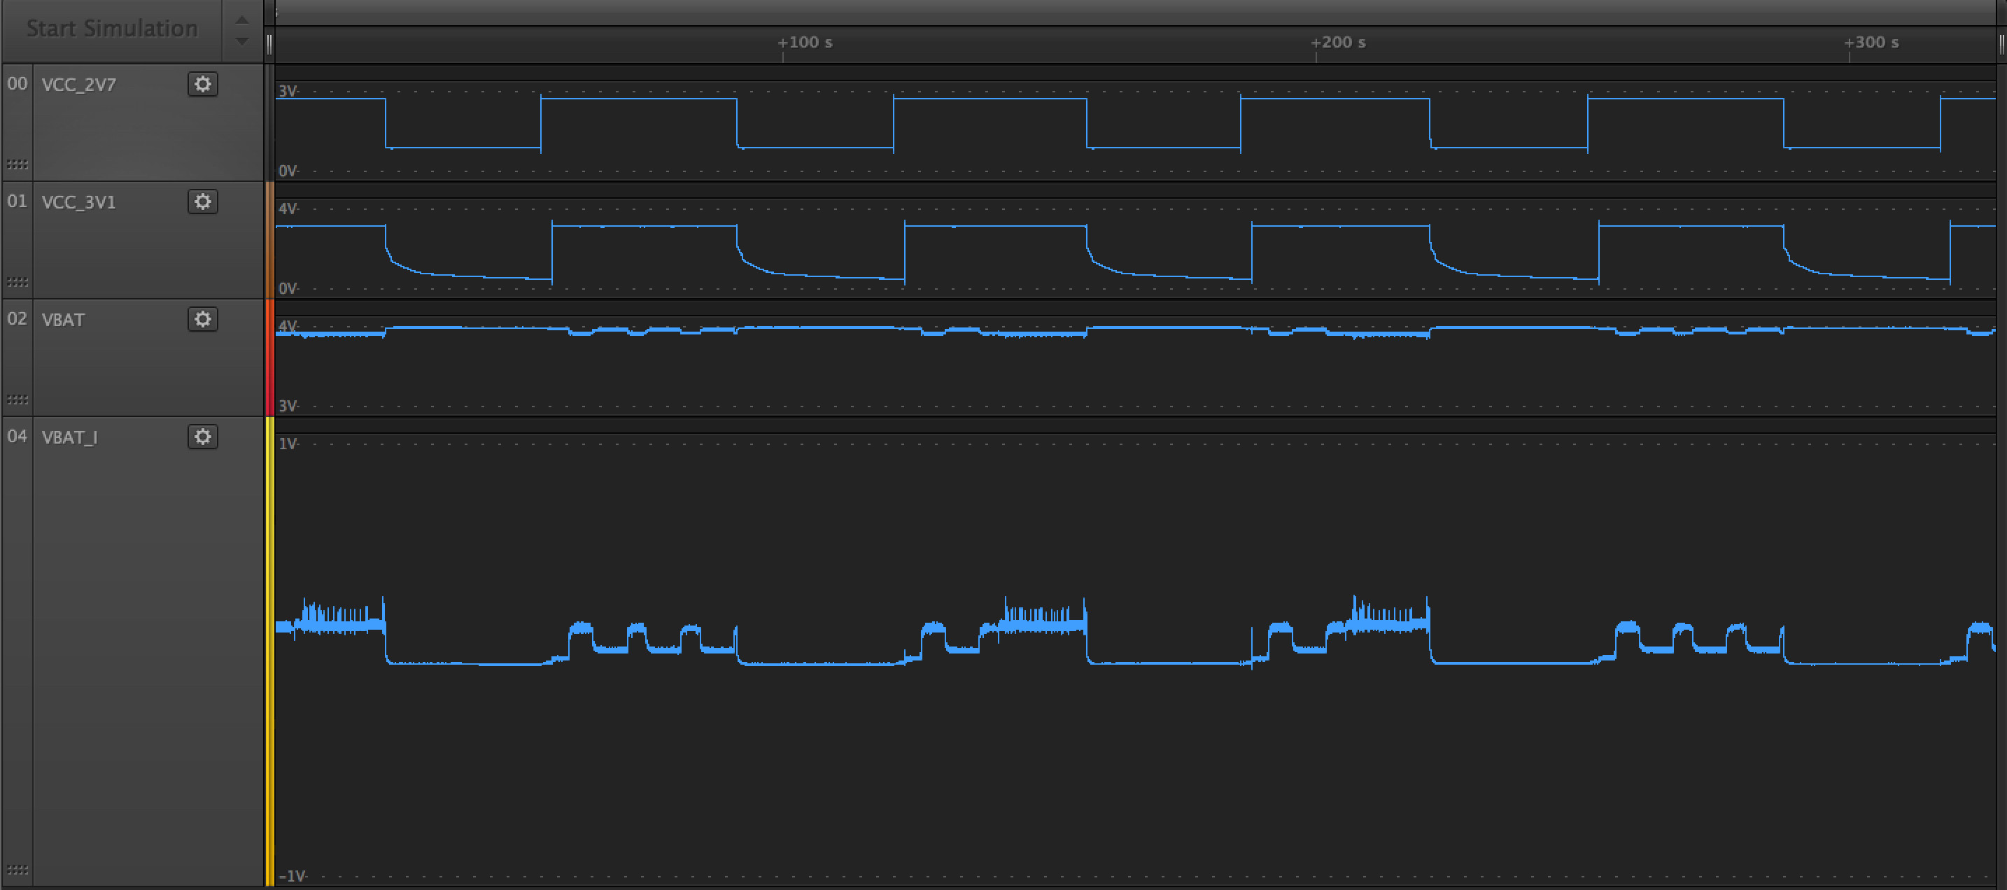2007x890 pixels.
Task: Click the top horizontal scroll bar
Action: [1135, 13]
